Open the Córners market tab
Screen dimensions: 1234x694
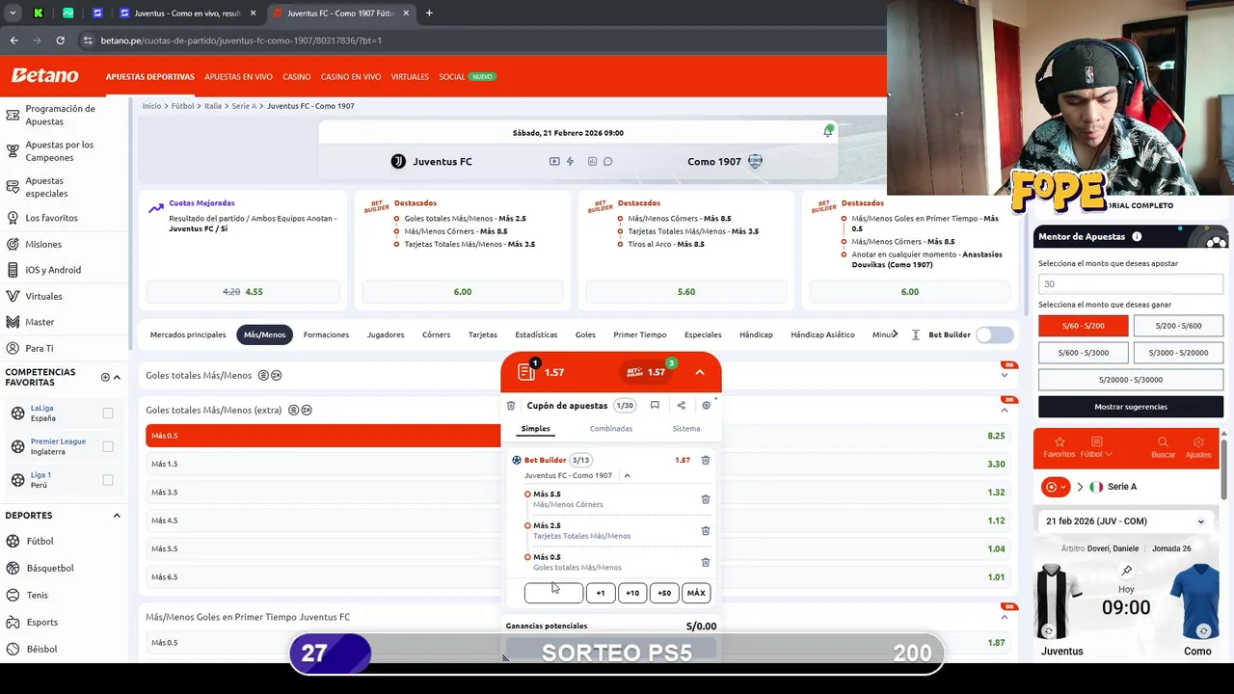point(436,334)
